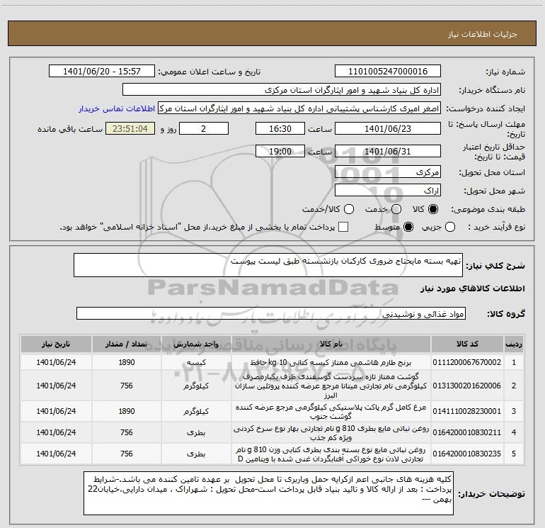Click the quantity 1890 in the rice row

click(x=127, y=362)
